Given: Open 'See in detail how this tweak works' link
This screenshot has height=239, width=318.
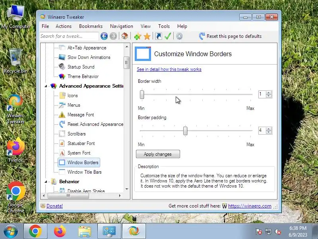Looking at the screenshot, I should click(169, 69).
